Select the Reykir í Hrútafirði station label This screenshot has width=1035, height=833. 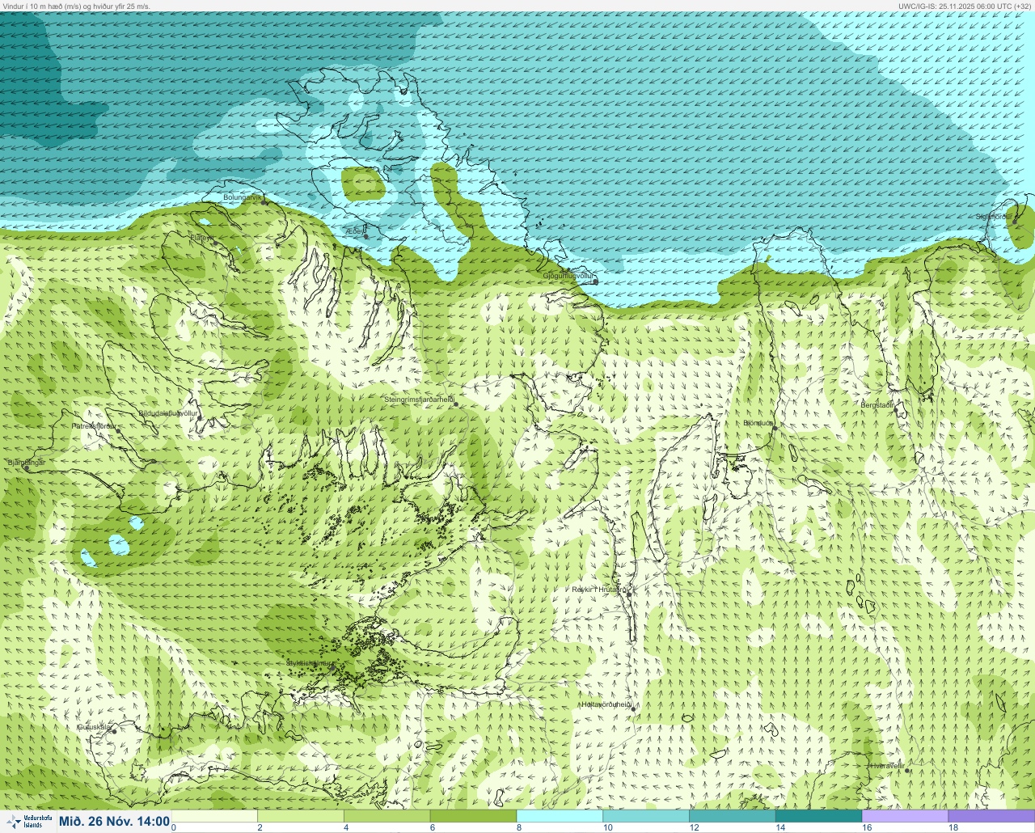pyautogui.click(x=601, y=590)
